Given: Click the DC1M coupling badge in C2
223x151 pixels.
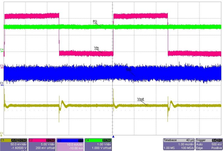Looking at the screenshot, I should click(x=50, y=140).
